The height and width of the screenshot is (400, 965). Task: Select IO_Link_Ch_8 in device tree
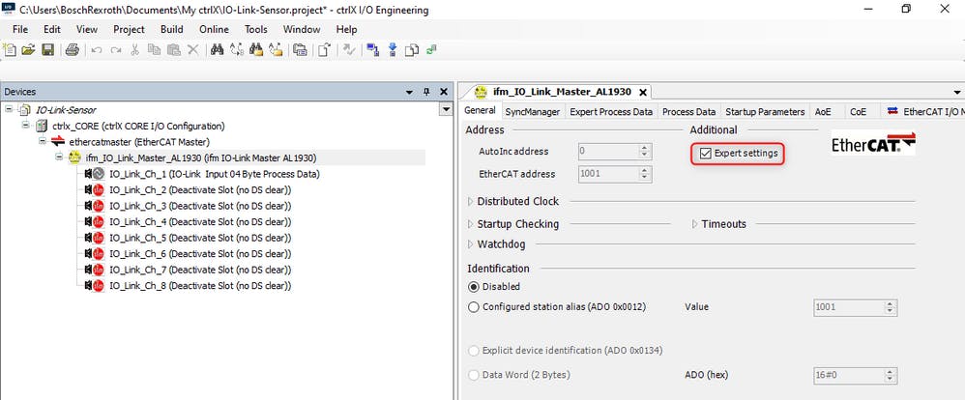(x=200, y=286)
